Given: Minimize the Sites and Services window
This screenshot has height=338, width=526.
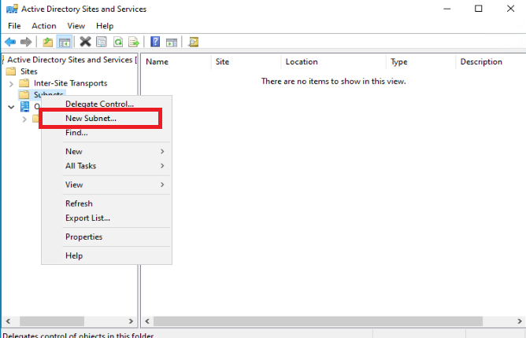Looking at the screenshot, I should pos(446,9).
